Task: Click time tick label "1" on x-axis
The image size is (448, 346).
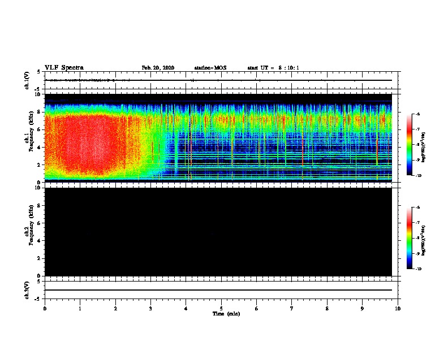Action: (80, 309)
